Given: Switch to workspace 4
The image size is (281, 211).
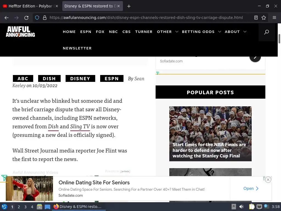Looking at the screenshot, I should coord(32,207).
